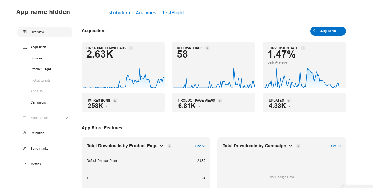Screen dimensions: 373x188
Task: Expand the Monetization section chevron
Action: pyautogui.click(x=67, y=118)
